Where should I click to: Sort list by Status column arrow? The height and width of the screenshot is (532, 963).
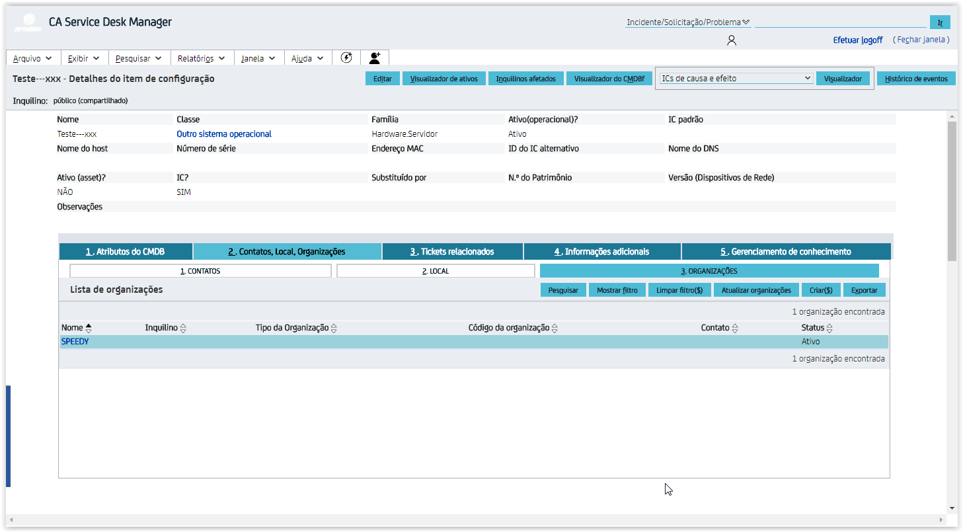click(x=829, y=328)
